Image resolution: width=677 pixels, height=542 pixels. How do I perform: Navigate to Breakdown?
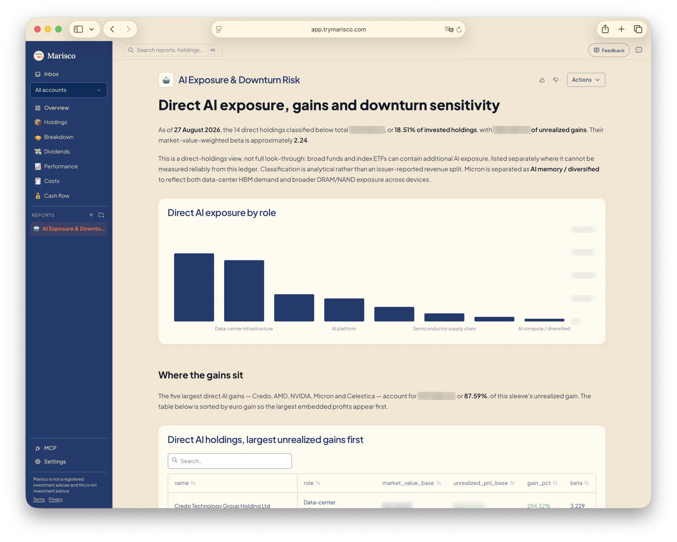68,137
